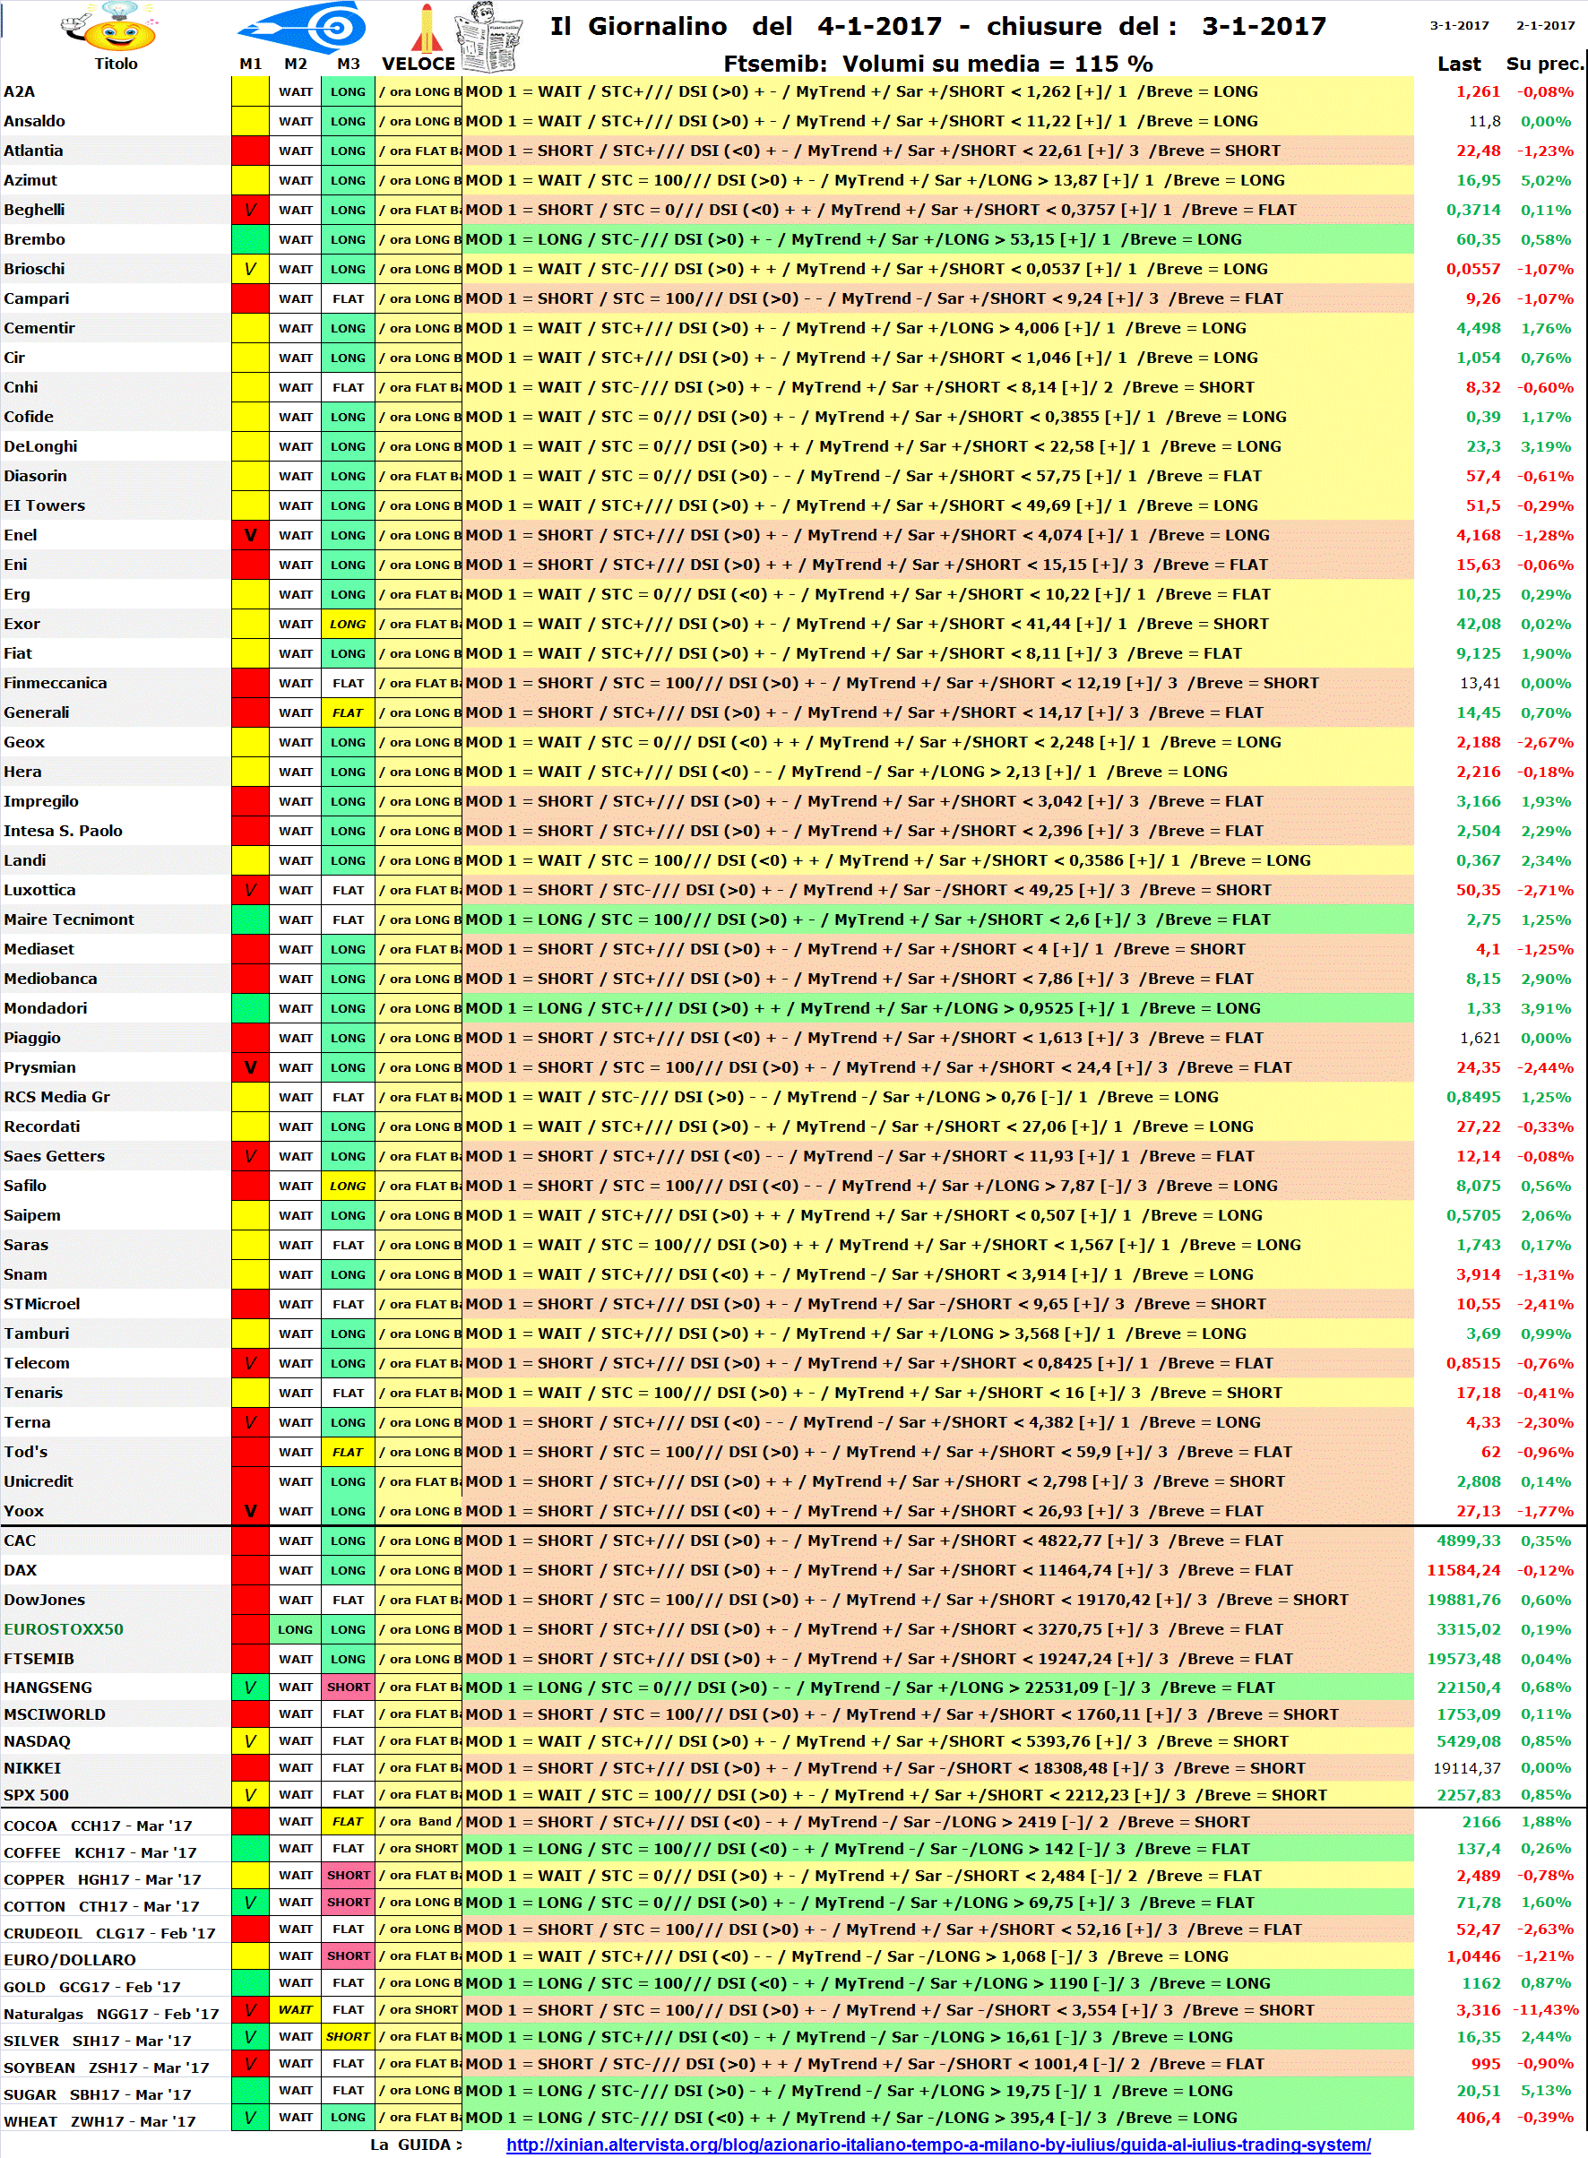Select the CRUDEOIL CLG17 row title

click(109, 1933)
